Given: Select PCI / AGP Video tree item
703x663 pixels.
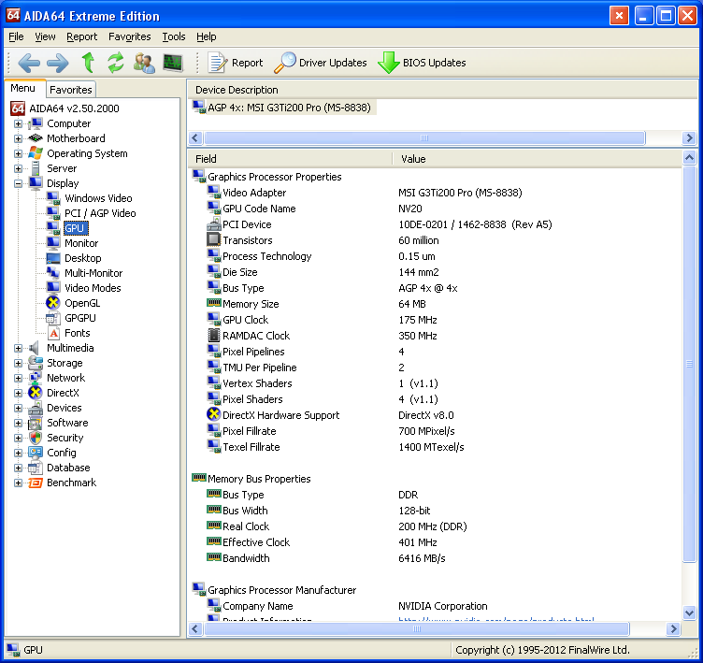Looking at the screenshot, I should pos(100,213).
